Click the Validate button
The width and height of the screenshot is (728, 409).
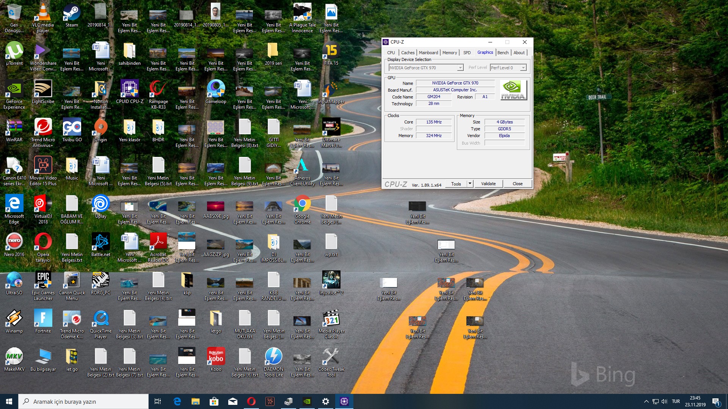488,184
